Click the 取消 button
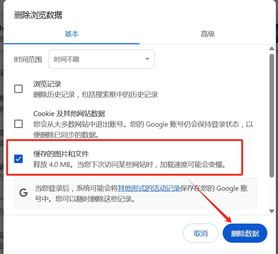 pyautogui.click(x=201, y=233)
